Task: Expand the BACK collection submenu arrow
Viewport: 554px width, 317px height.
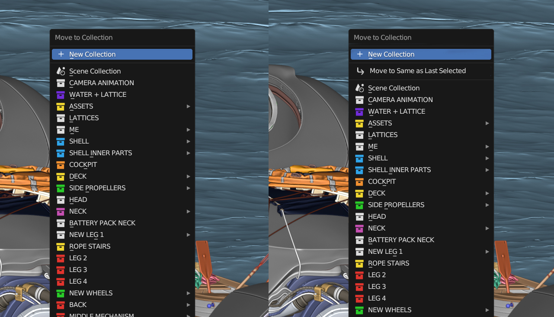Action: (188, 305)
